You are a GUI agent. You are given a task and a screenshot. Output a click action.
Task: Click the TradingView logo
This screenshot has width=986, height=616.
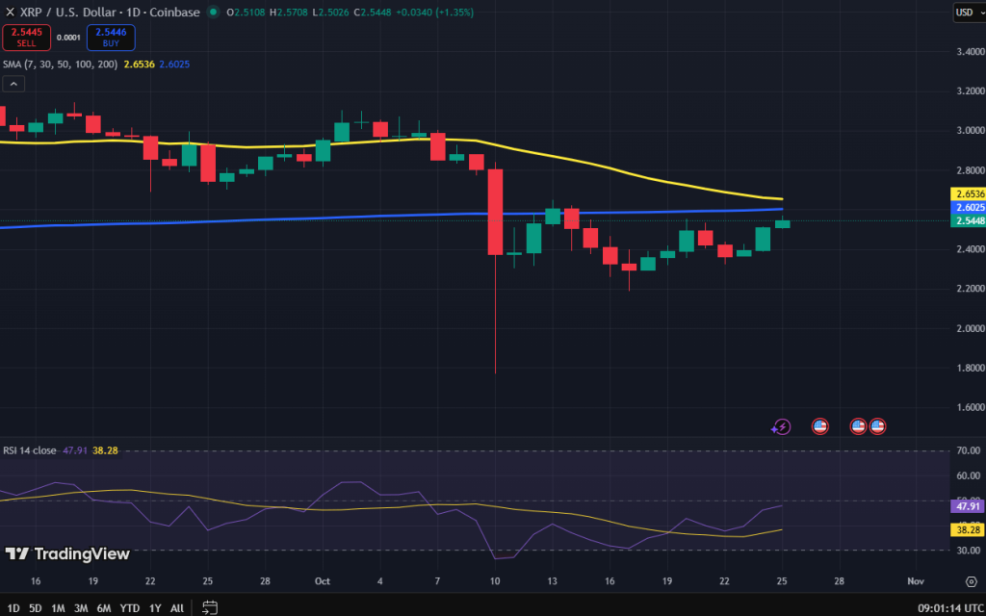point(67,553)
